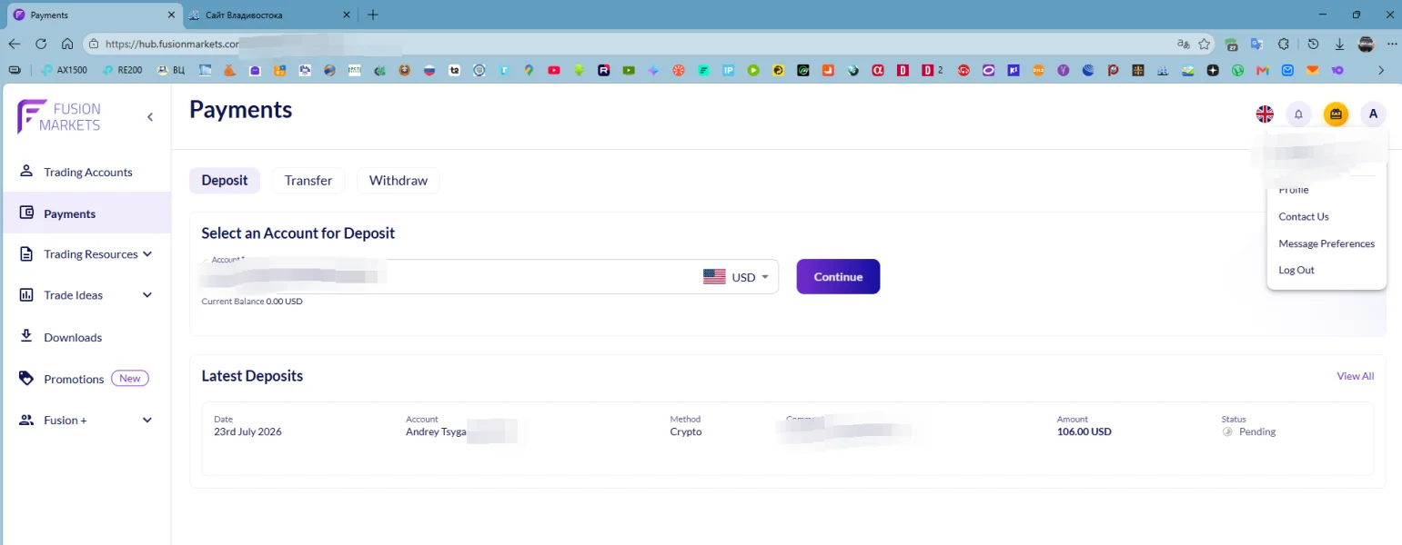
Task: Open user avatar "A" menu
Action: 1373,114
